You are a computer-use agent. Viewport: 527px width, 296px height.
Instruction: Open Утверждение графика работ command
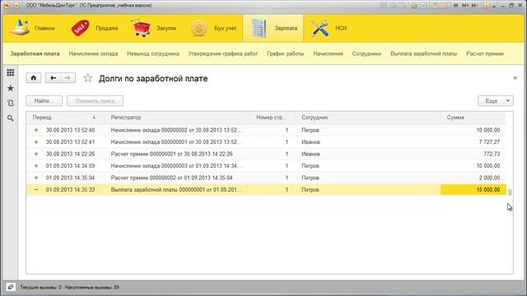(223, 53)
